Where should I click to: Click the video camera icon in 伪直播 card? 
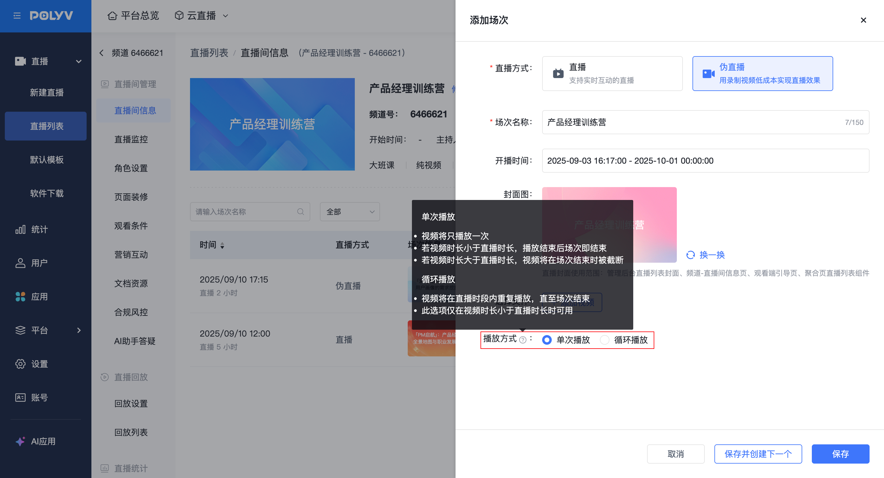708,74
